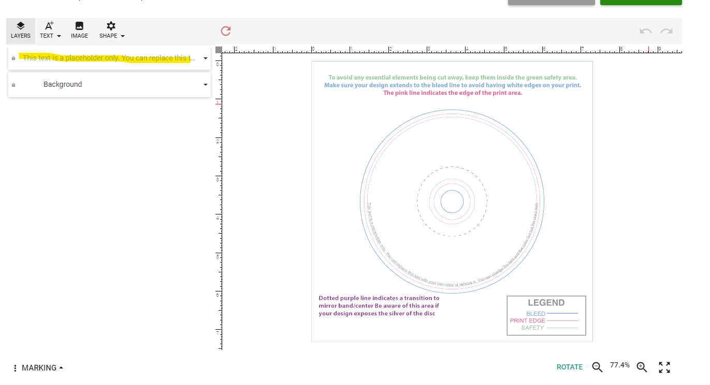Open the Layers panel icon
Viewport: 710px width, 385px height.
click(x=20, y=26)
